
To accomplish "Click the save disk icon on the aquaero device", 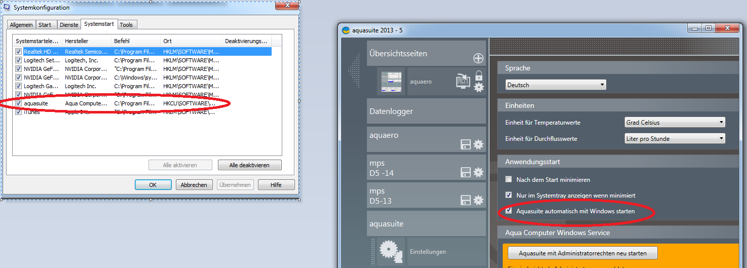I will point(465,145).
